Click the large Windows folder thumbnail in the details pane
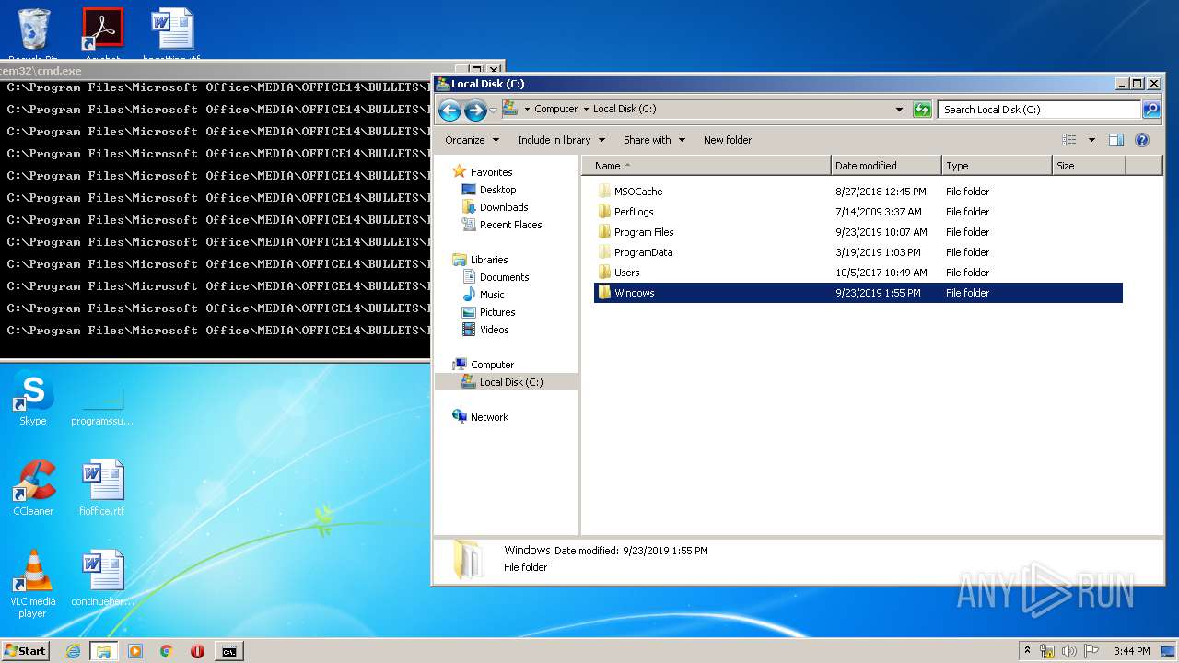Image resolution: width=1179 pixels, height=663 pixels. point(469,559)
